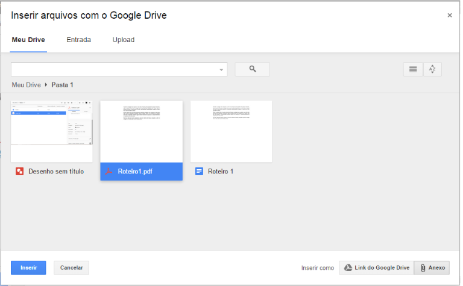Viewport: 463px width, 286px height.
Task: Select Link do Google Drive insert mode
Action: (376, 268)
